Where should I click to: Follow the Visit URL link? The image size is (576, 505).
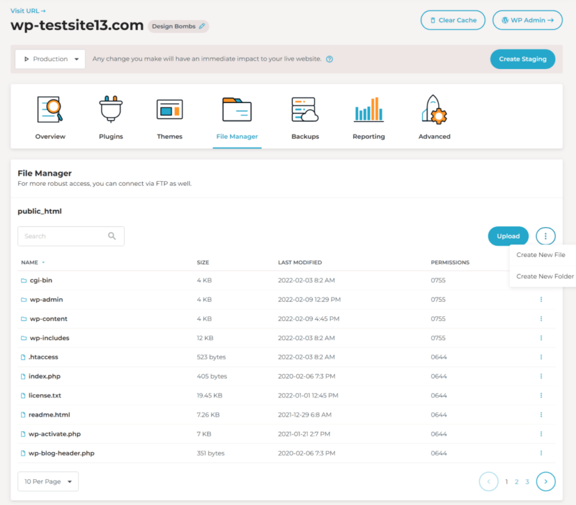pyautogui.click(x=28, y=11)
